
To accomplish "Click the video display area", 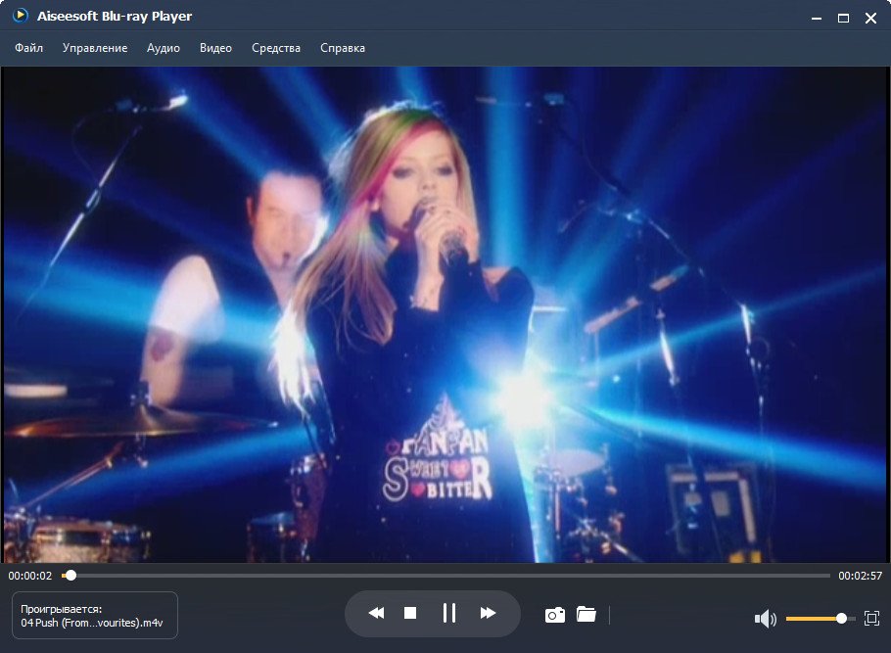I will coord(445,313).
